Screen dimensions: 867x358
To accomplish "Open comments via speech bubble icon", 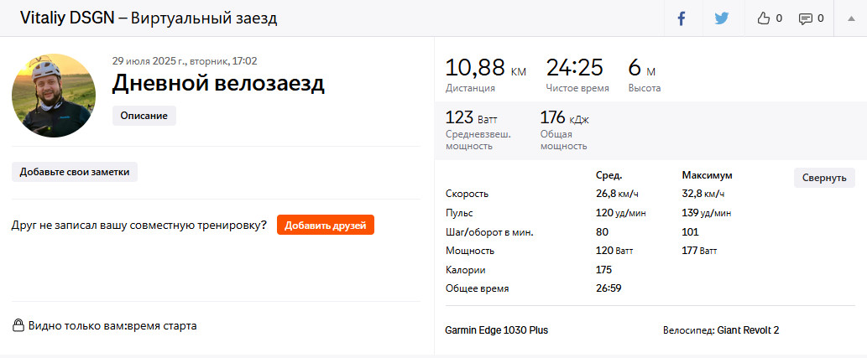I will (805, 18).
